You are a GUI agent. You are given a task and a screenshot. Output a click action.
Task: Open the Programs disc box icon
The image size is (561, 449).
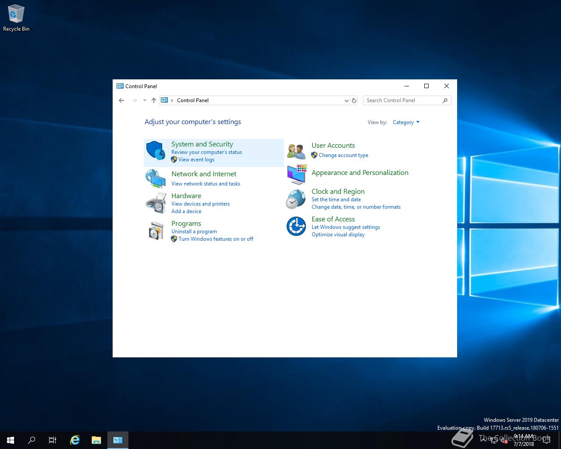coord(156,231)
